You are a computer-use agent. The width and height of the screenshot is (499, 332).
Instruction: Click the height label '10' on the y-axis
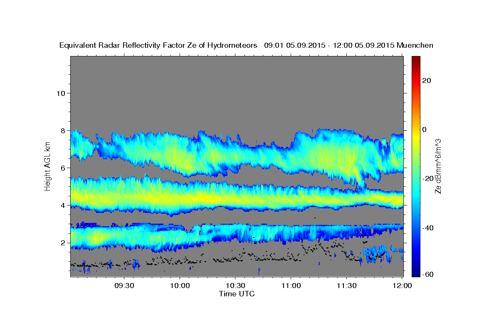pyautogui.click(x=60, y=93)
